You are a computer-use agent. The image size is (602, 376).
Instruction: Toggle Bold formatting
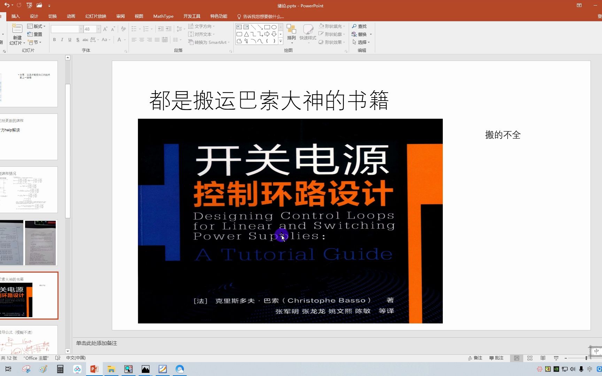54,40
